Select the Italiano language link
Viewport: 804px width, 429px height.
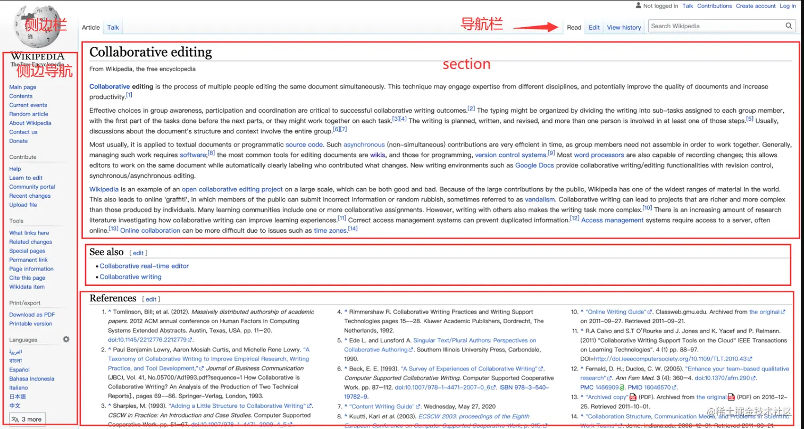pyautogui.click(x=19, y=388)
